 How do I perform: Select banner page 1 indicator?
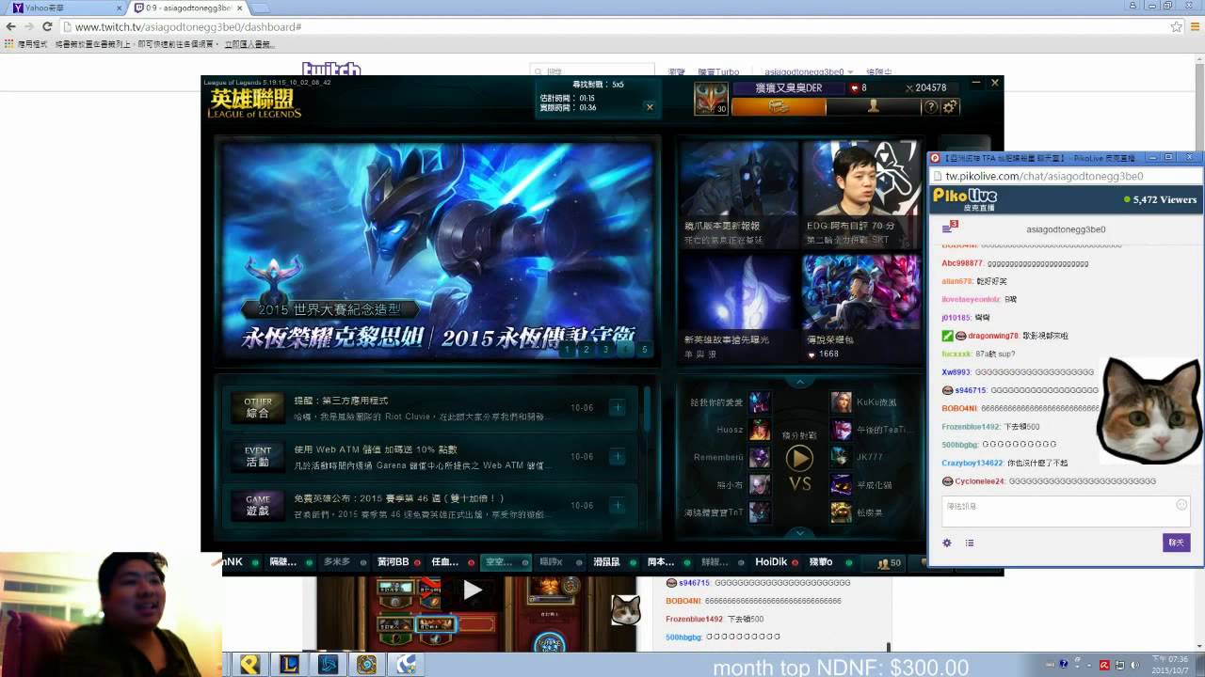coord(567,349)
